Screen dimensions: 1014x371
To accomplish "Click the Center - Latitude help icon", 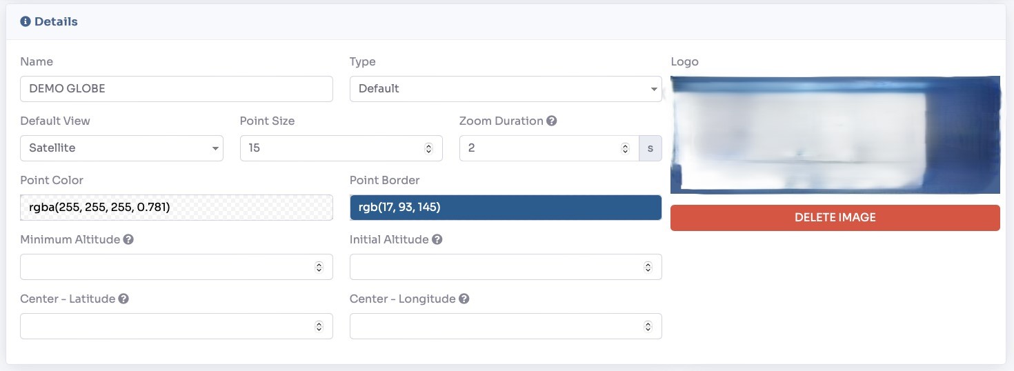I will coord(123,299).
